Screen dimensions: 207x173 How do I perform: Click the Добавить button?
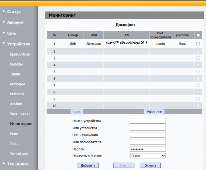pos(88,165)
